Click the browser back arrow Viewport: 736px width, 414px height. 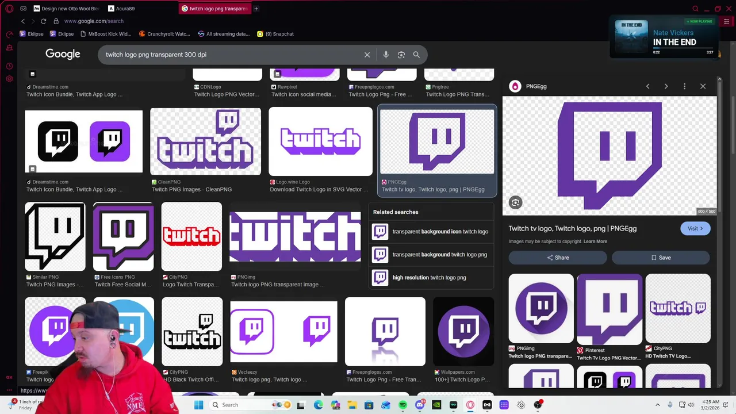tap(23, 21)
